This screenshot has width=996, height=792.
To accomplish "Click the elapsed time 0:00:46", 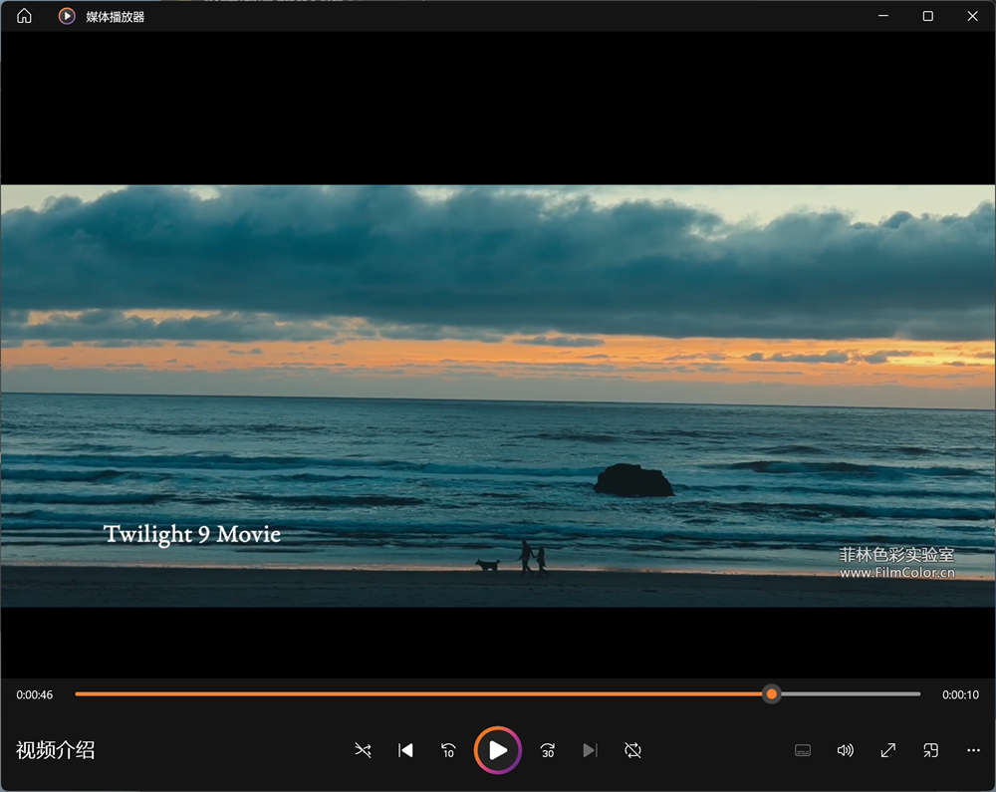I will (x=35, y=695).
